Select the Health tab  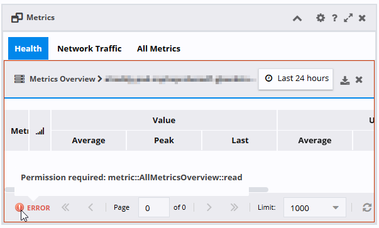(28, 48)
